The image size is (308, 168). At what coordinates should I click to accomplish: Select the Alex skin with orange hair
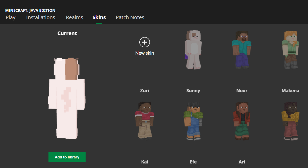coord(290,50)
